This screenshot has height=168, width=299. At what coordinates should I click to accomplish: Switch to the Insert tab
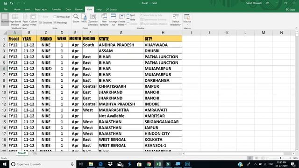[x=28, y=9]
